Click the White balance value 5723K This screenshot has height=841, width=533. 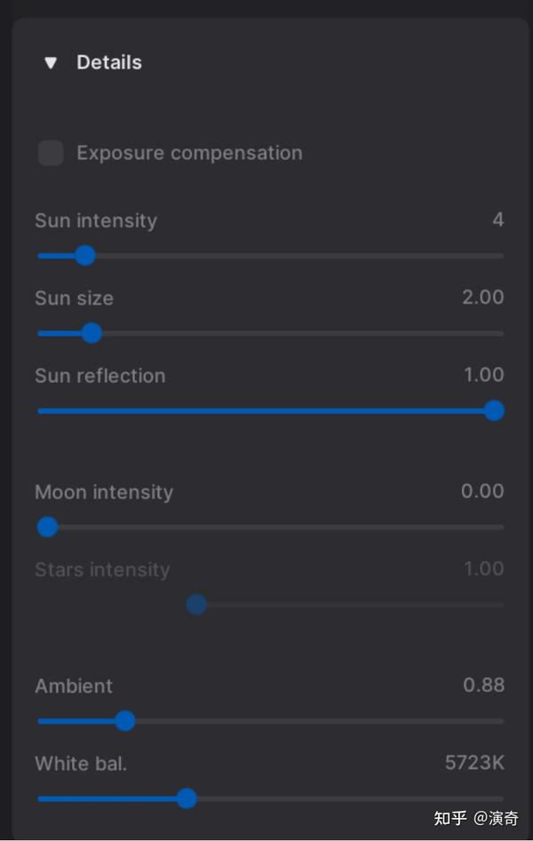click(x=474, y=762)
